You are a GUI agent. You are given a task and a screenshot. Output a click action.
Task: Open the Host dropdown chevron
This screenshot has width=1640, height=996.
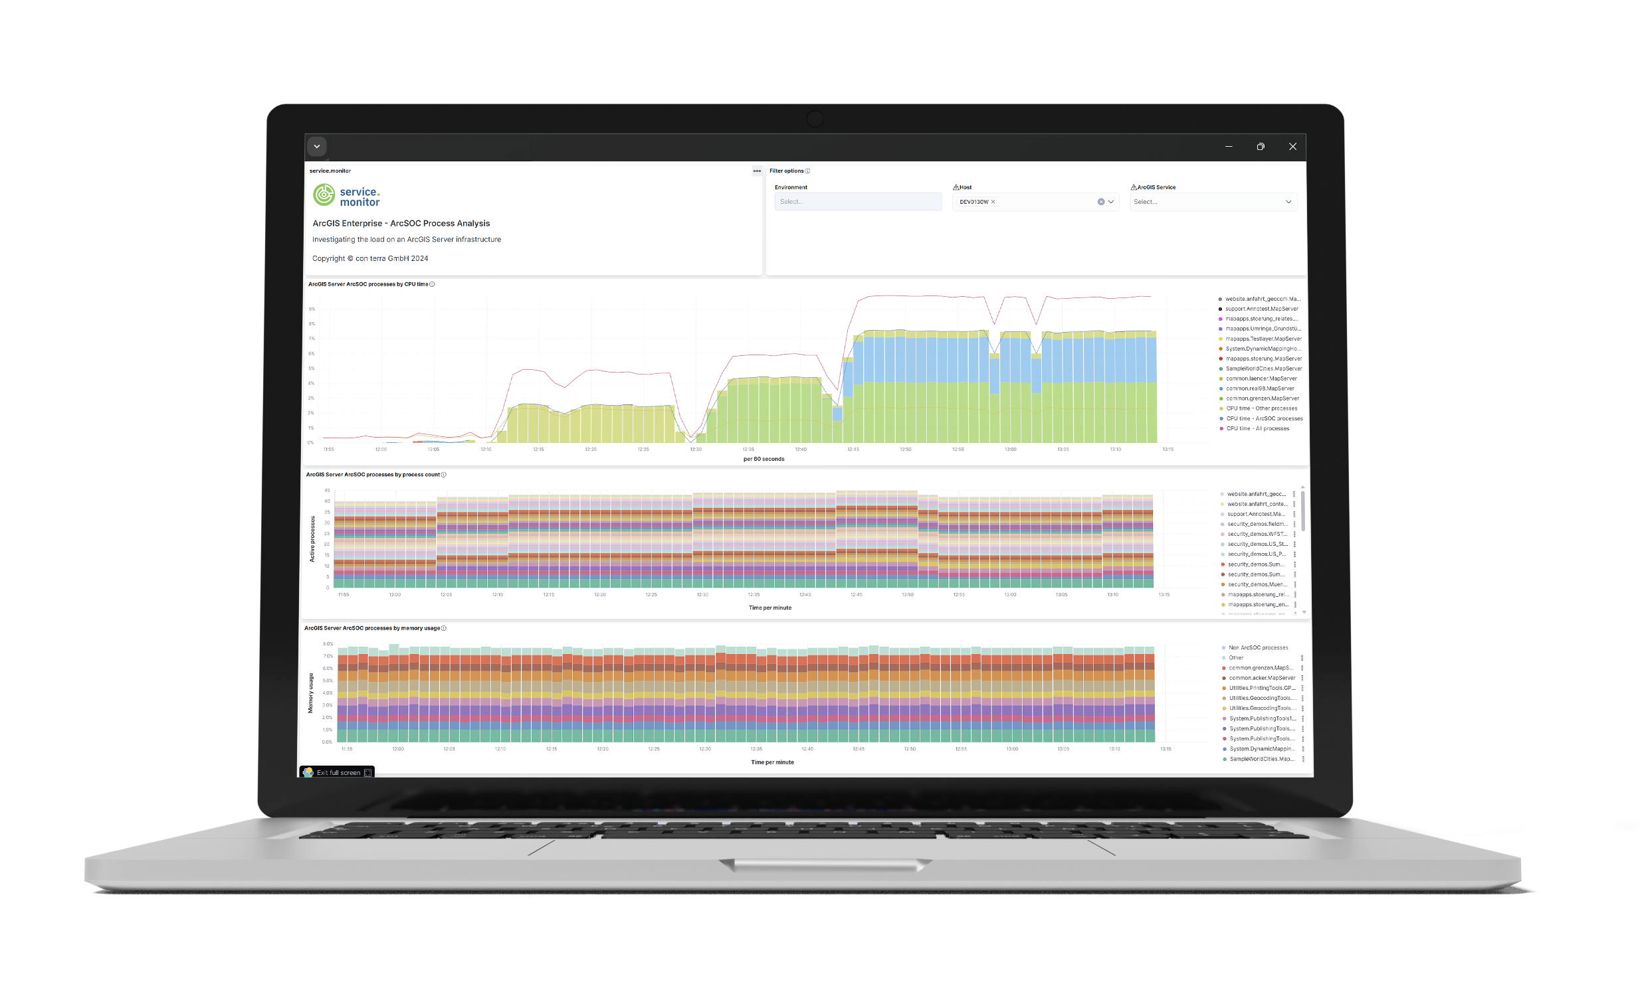point(1110,201)
